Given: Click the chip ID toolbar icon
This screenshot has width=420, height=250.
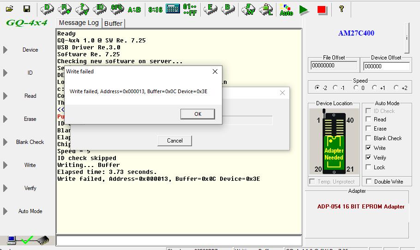Looking at the screenshot, I should [x=100, y=9].
